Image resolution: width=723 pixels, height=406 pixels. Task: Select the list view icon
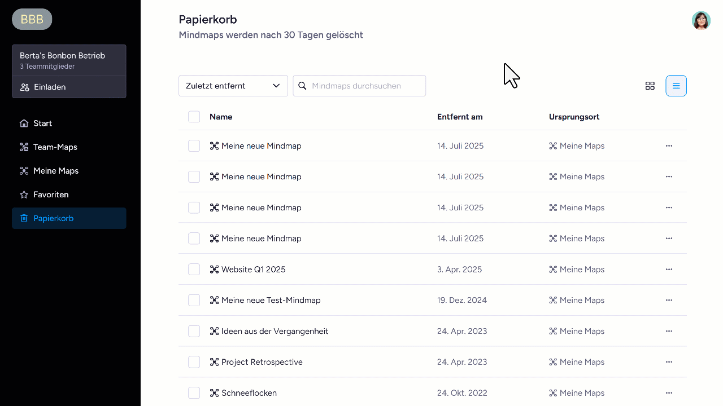676,86
